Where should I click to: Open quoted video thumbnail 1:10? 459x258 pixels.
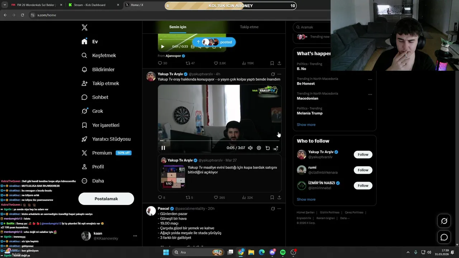(173, 176)
